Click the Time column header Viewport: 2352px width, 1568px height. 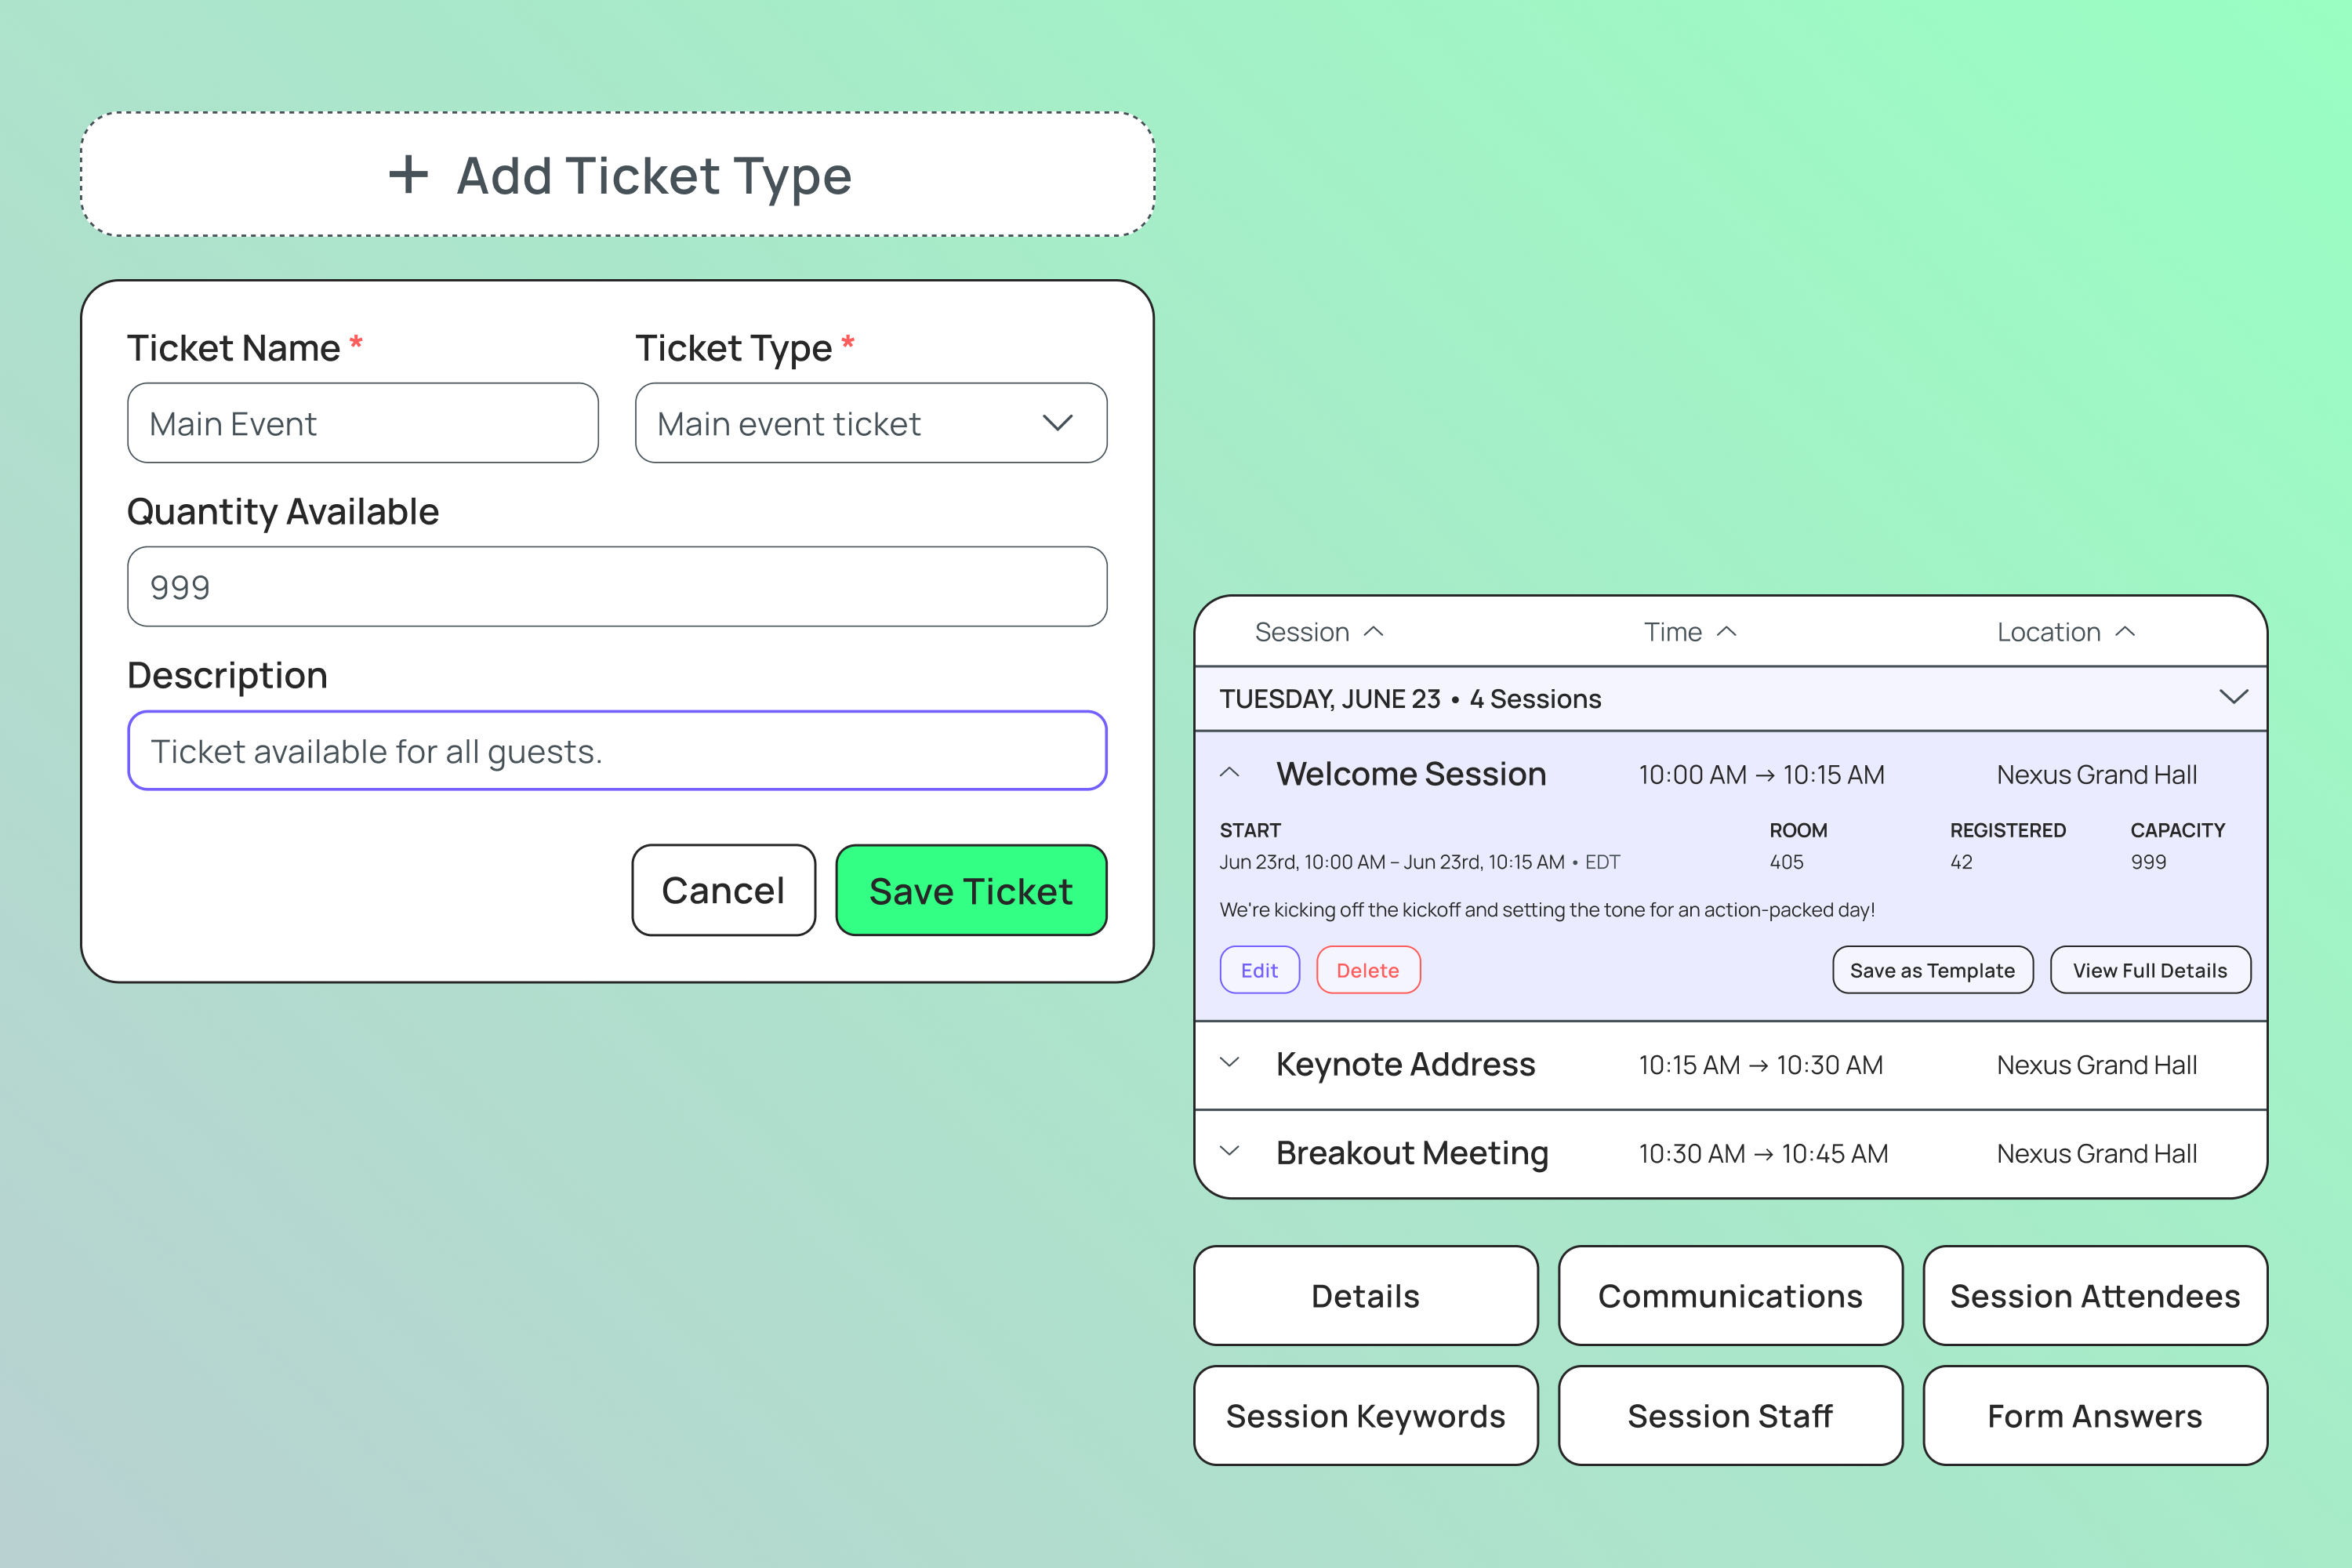point(1673,632)
